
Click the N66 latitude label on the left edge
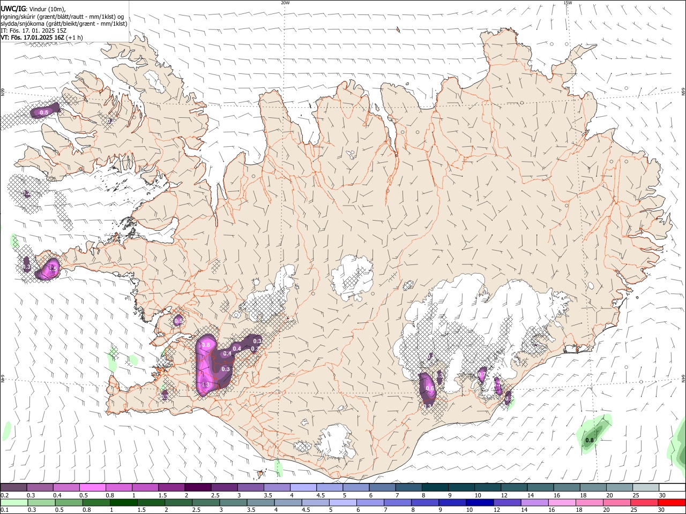(3, 93)
